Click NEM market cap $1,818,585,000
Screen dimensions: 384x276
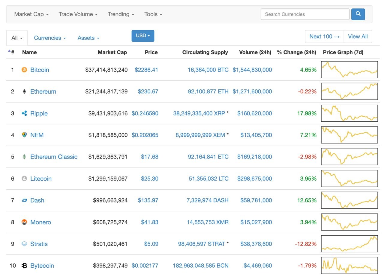108,135
